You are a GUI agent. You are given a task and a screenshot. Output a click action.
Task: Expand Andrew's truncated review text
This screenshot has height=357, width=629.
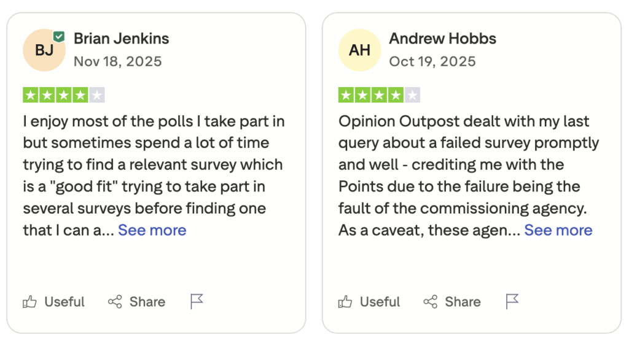click(558, 230)
